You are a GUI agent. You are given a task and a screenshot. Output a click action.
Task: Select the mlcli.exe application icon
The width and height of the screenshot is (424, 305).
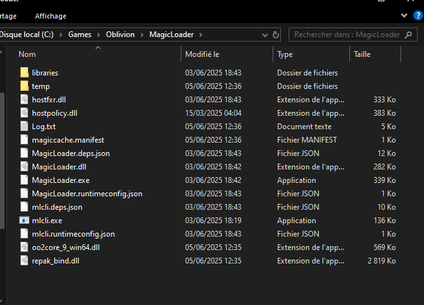24,221
